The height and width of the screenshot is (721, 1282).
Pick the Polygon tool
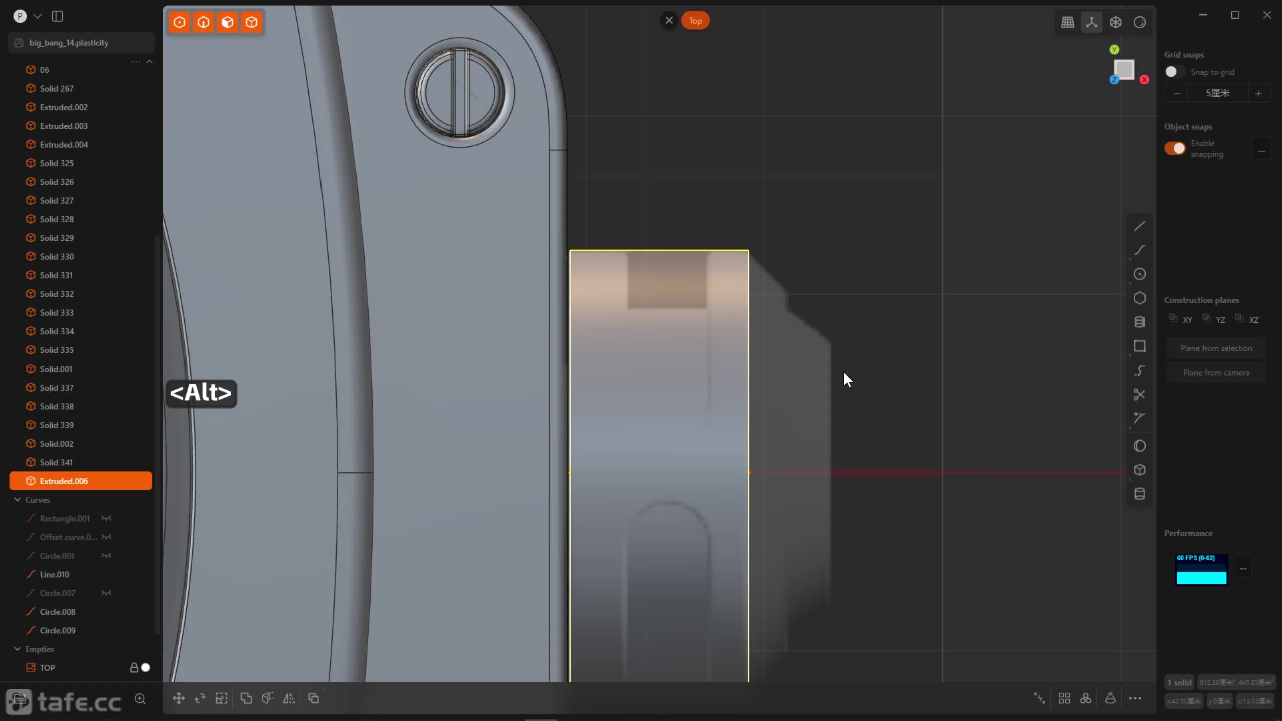pos(1139,298)
